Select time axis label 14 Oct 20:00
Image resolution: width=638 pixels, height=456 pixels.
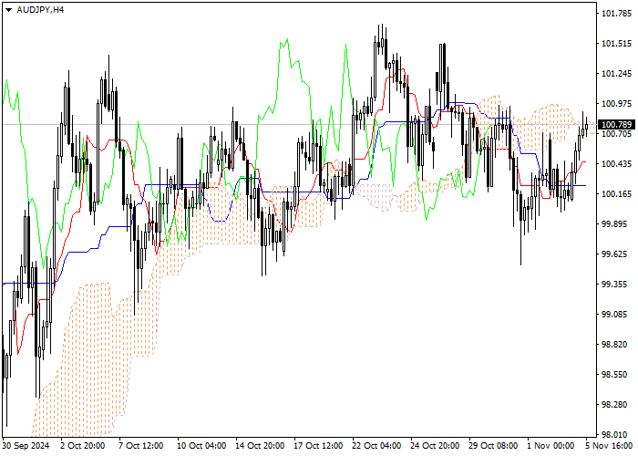coord(260,446)
